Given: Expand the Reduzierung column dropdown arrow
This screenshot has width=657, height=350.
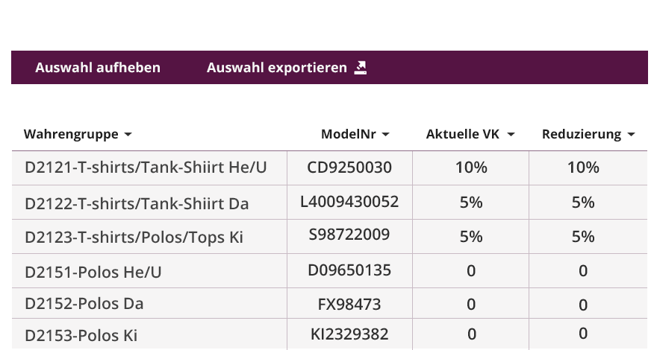Looking at the screenshot, I should point(632,135).
